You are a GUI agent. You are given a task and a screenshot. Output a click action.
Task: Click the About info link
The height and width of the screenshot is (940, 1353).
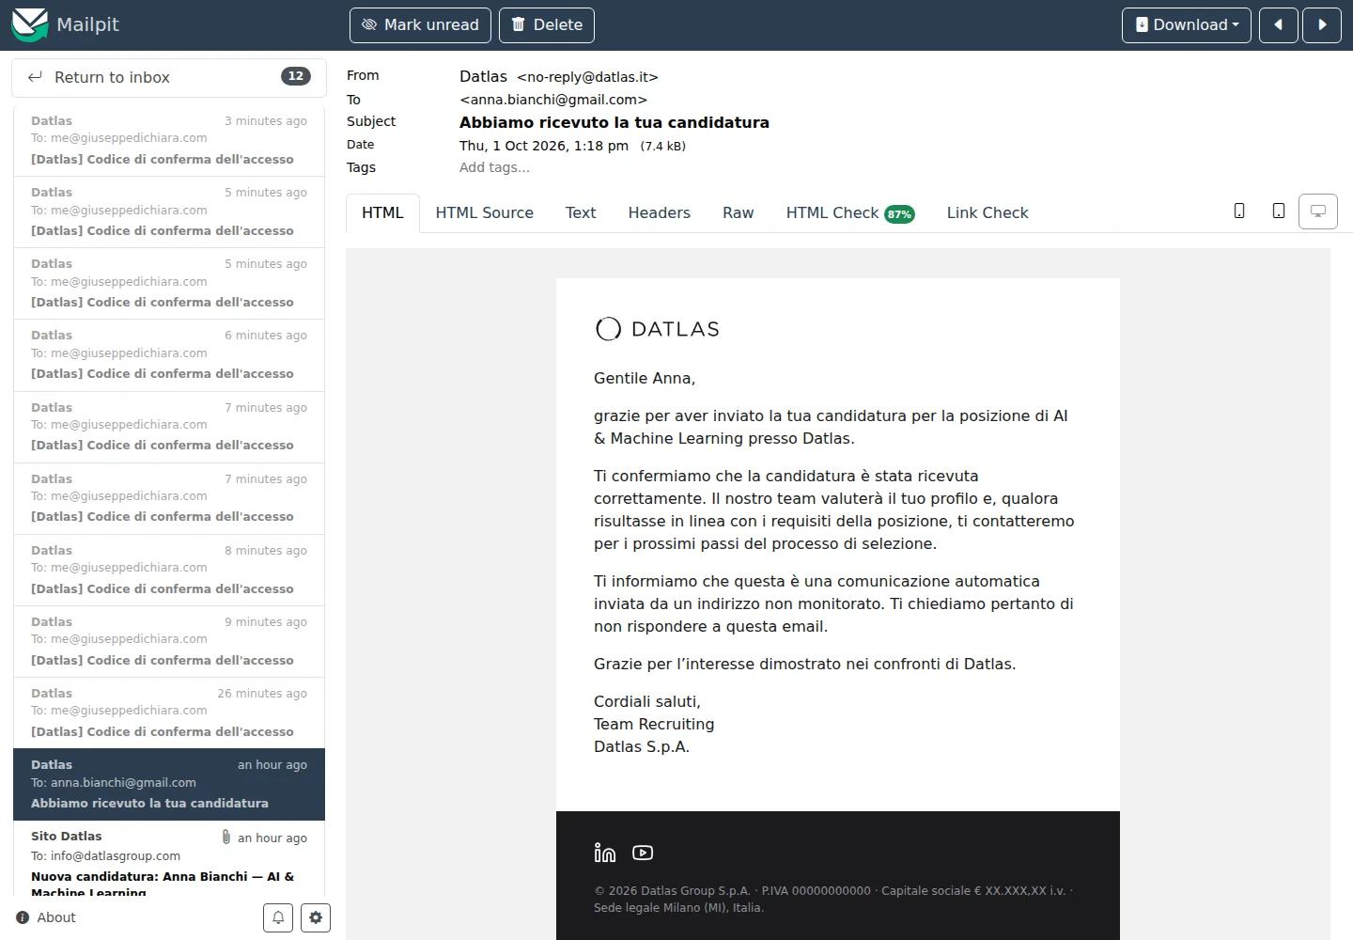point(46,917)
